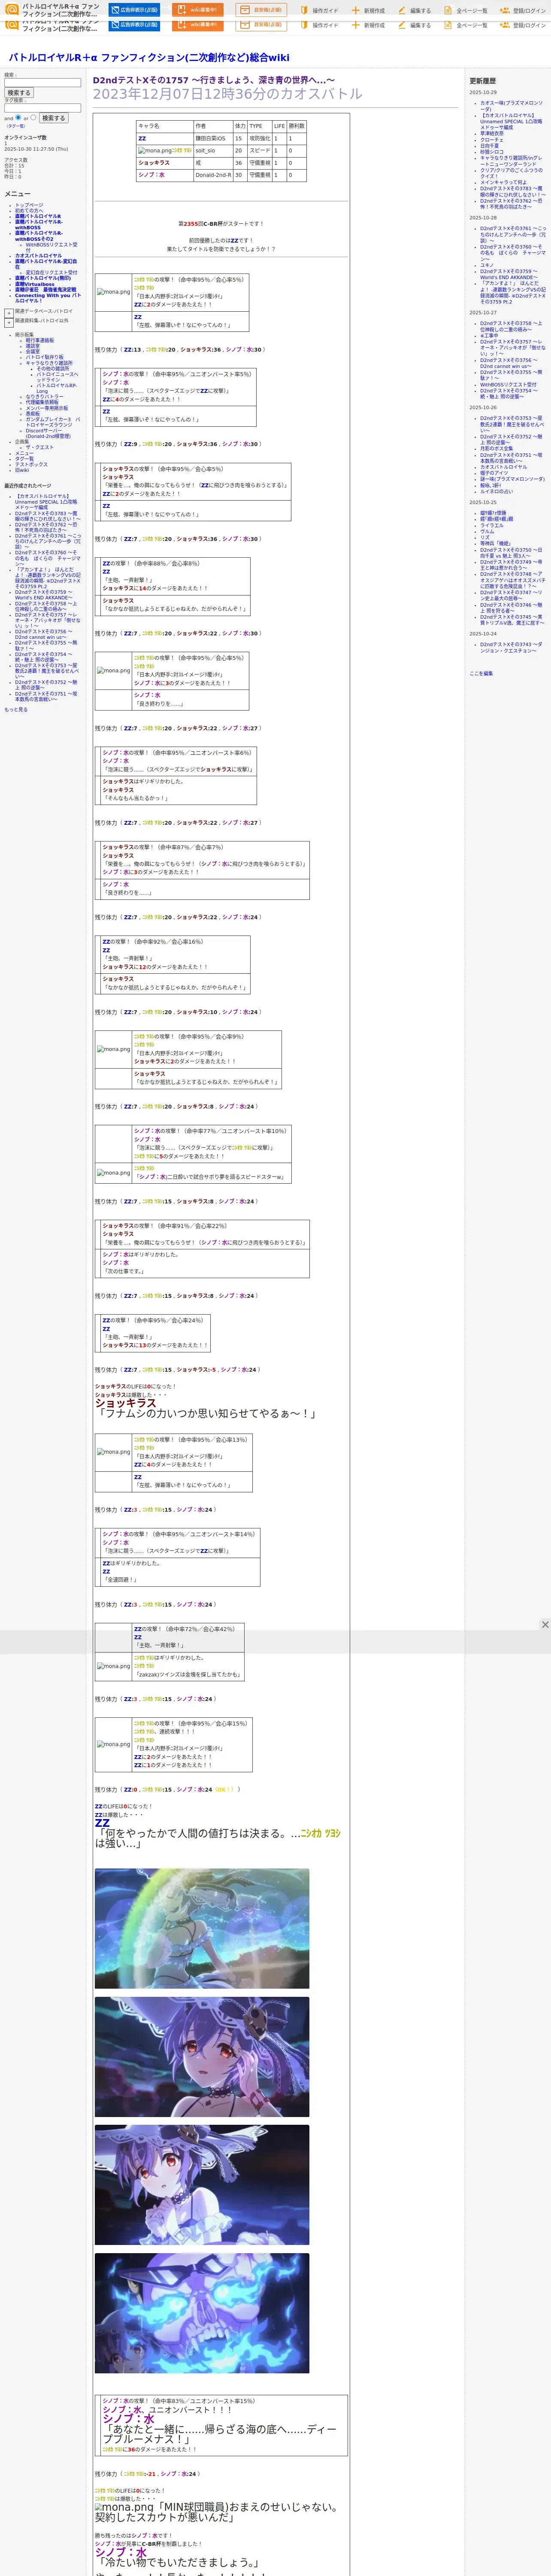Click 検索する button under the keyword field
Viewport: 551px width, 2576px height.
coord(18,93)
